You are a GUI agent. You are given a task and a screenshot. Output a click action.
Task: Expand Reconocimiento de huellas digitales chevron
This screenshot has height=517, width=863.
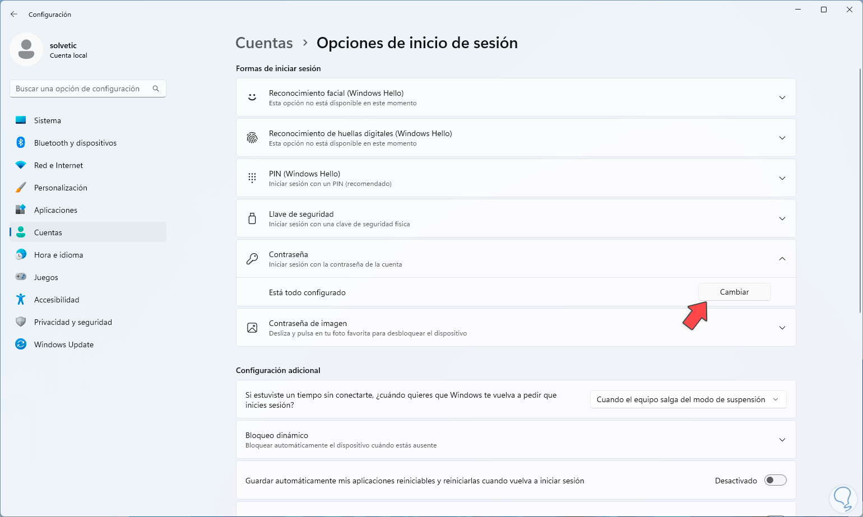782,138
